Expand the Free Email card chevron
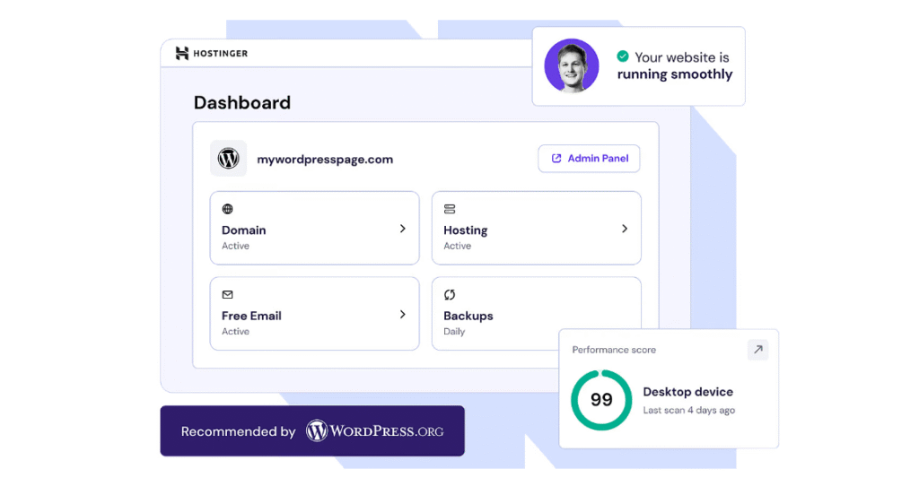 pyautogui.click(x=403, y=315)
